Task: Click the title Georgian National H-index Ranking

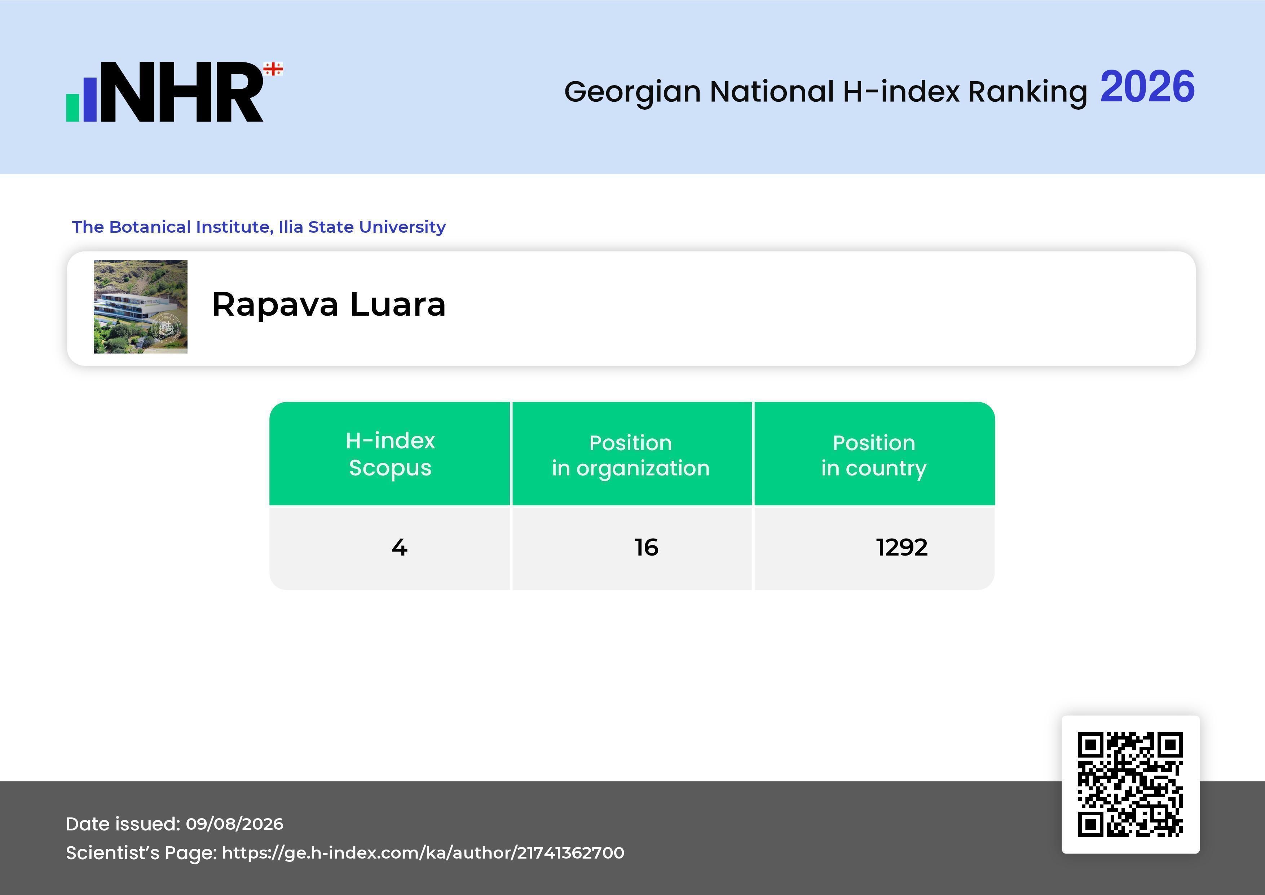Action: 826,92
